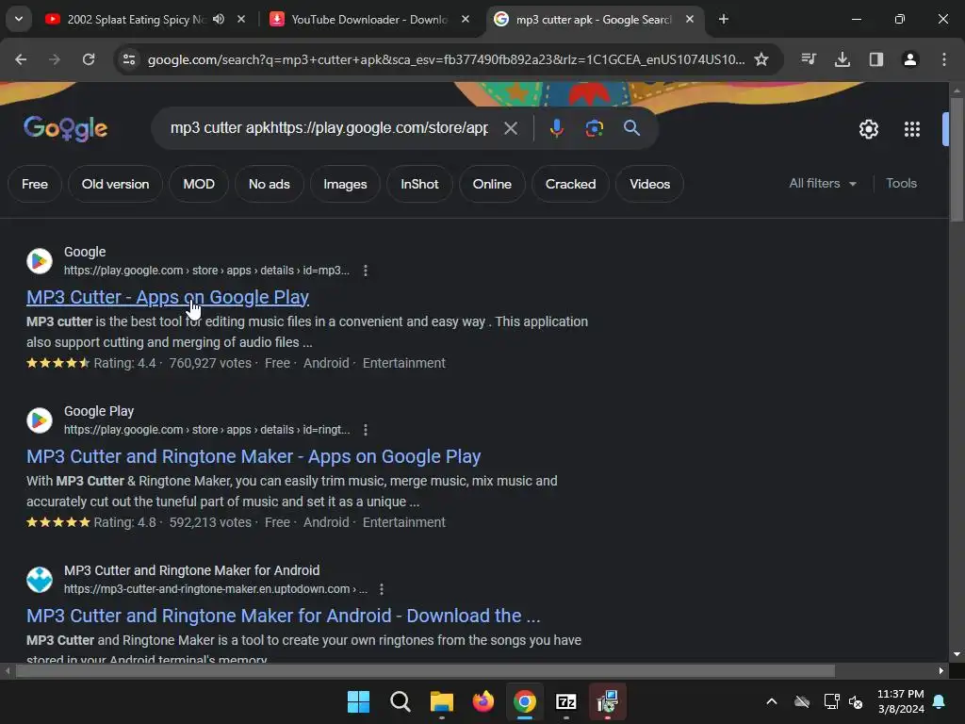Open the search Tools options
This screenshot has height=724, width=965.
[901, 184]
